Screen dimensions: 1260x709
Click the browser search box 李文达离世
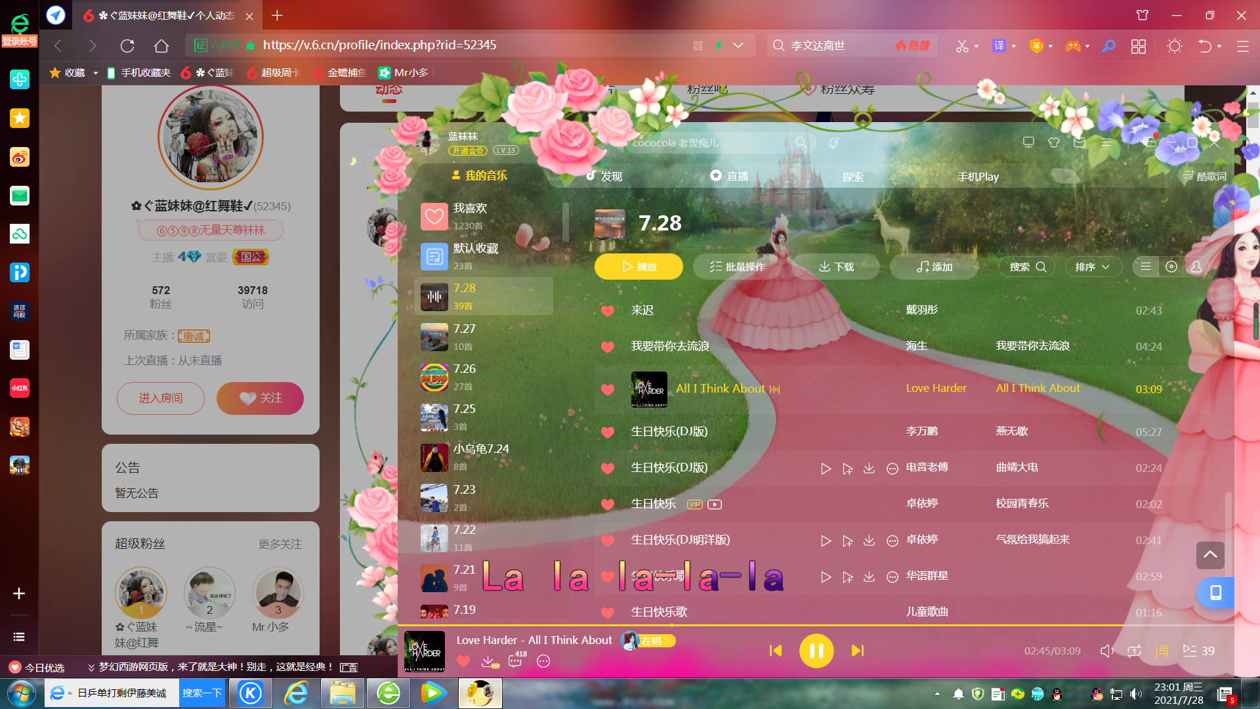click(x=852, y=45)
